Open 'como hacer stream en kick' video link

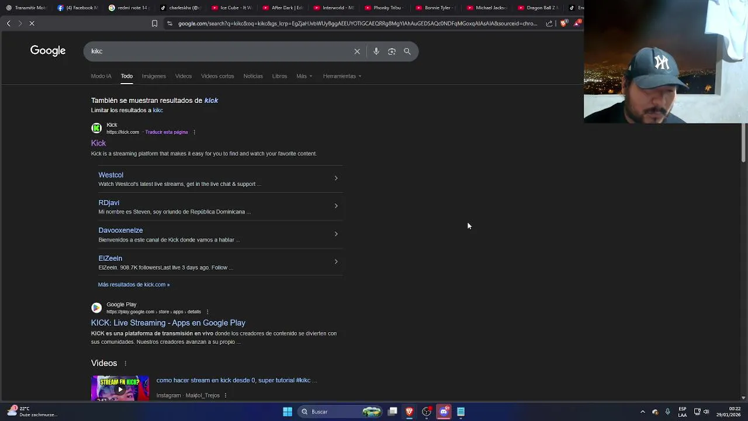pos(237,380)
